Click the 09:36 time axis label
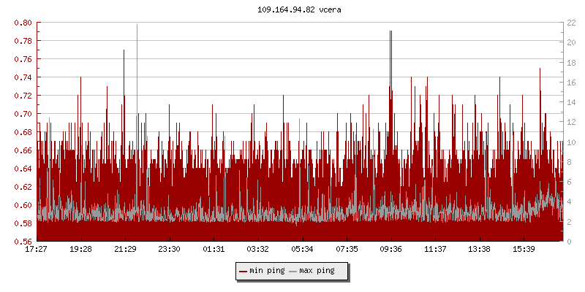Viewport: 585px width, 292px height. (390, 250)
